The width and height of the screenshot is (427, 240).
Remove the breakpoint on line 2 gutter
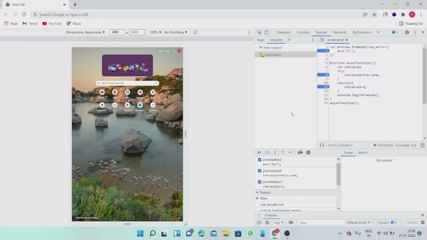point(323,51)
